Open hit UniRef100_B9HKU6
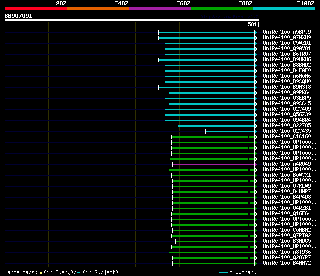320x276 pixels. (287, 59)
